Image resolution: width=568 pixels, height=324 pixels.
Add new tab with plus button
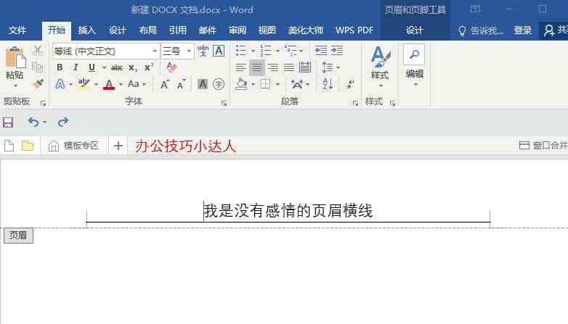[x=118, y=146]
